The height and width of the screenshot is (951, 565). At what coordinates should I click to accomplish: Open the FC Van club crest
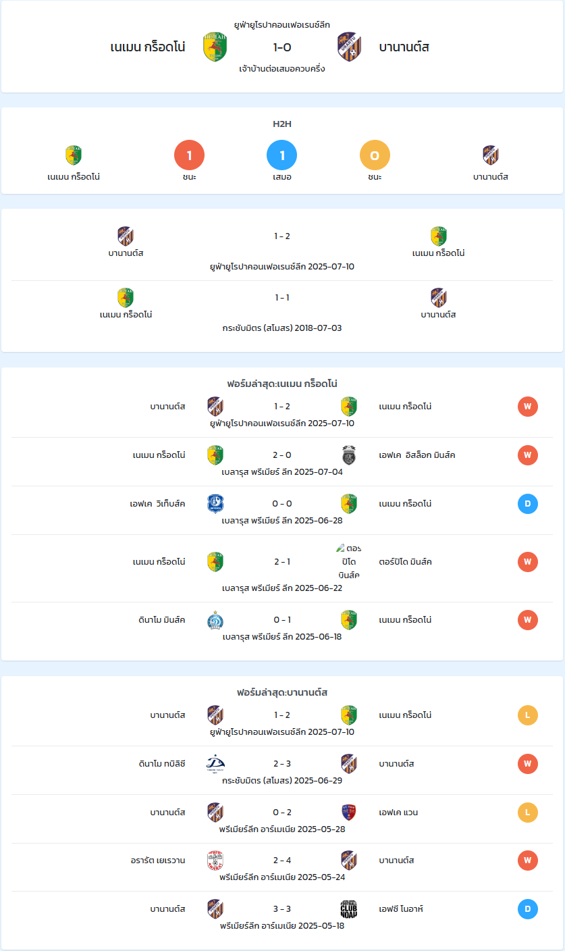(349, 813)
